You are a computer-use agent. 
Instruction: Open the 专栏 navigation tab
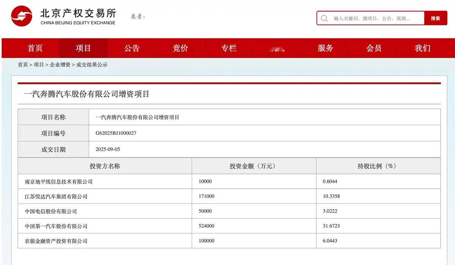[229, 48]
